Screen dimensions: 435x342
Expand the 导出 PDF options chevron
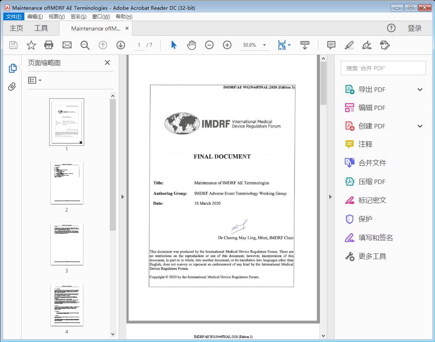pos(420,89)
